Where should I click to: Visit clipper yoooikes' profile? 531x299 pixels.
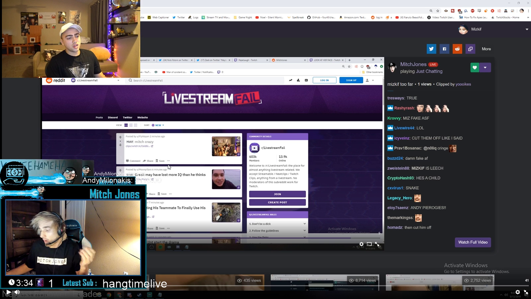pyautogui.click(x=463, y=84)
